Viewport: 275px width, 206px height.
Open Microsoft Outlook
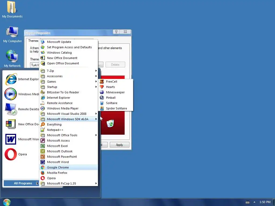click(68, 151)
